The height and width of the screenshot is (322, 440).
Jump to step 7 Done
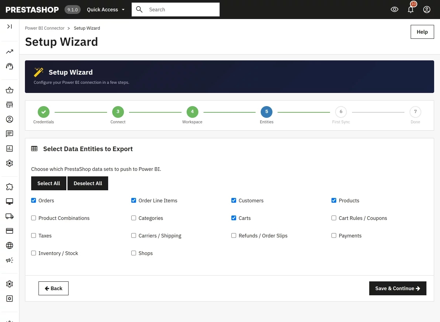pyautogui.click(x=415, y=112)
